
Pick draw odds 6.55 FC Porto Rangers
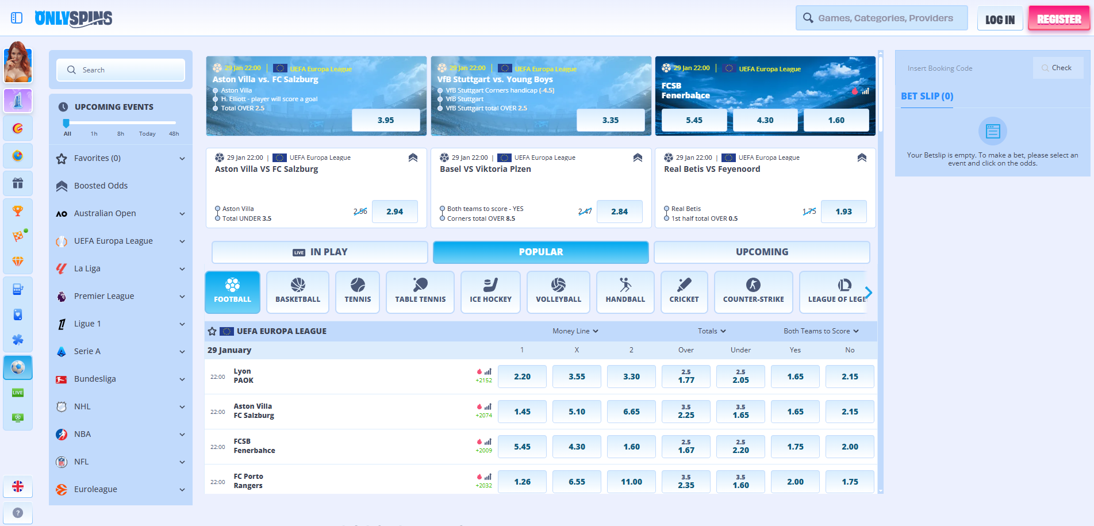pos(577,482)
